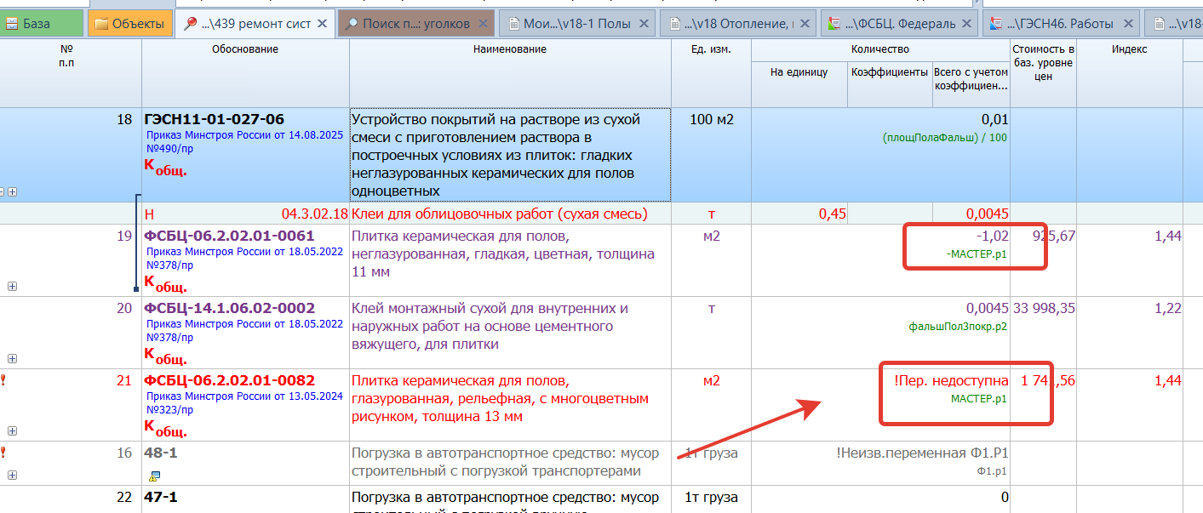1203x513 pixels.
Task: Click the red pin icon on 439 tab
Action: pyautogui.click(x=189, y=24)
